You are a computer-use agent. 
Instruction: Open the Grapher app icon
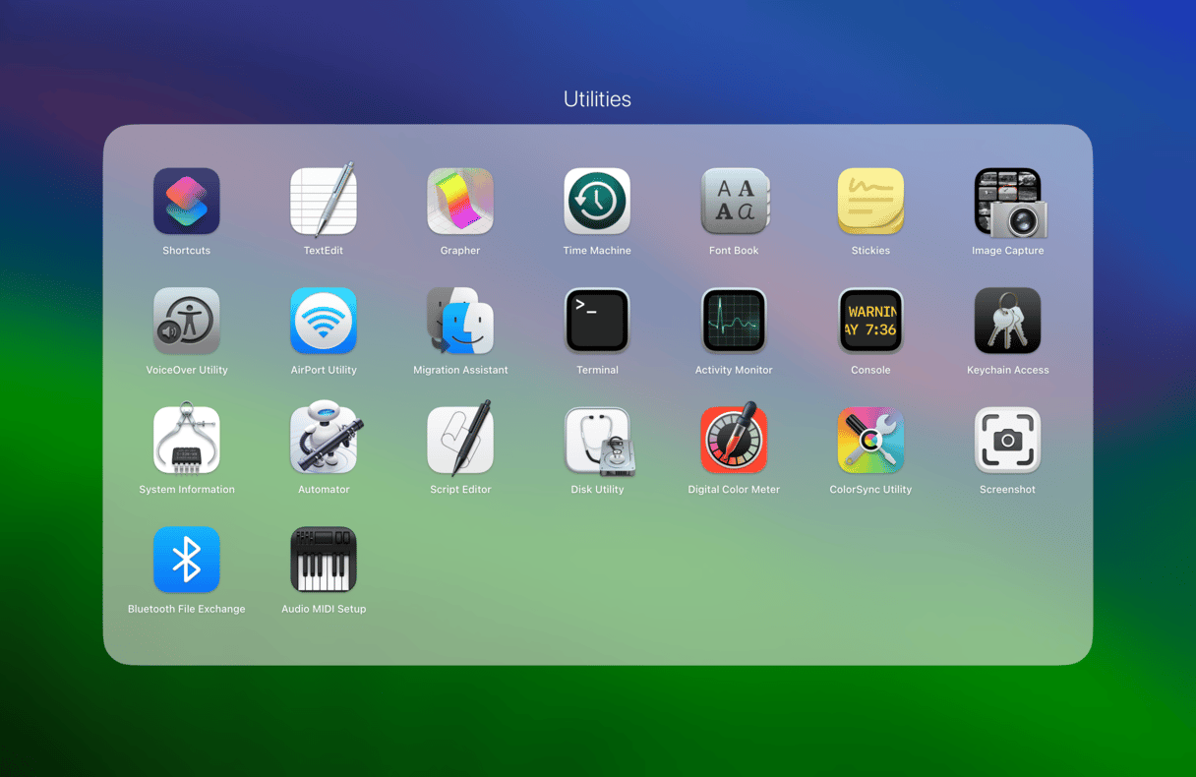pyautogui.click(x=460, y=202)
